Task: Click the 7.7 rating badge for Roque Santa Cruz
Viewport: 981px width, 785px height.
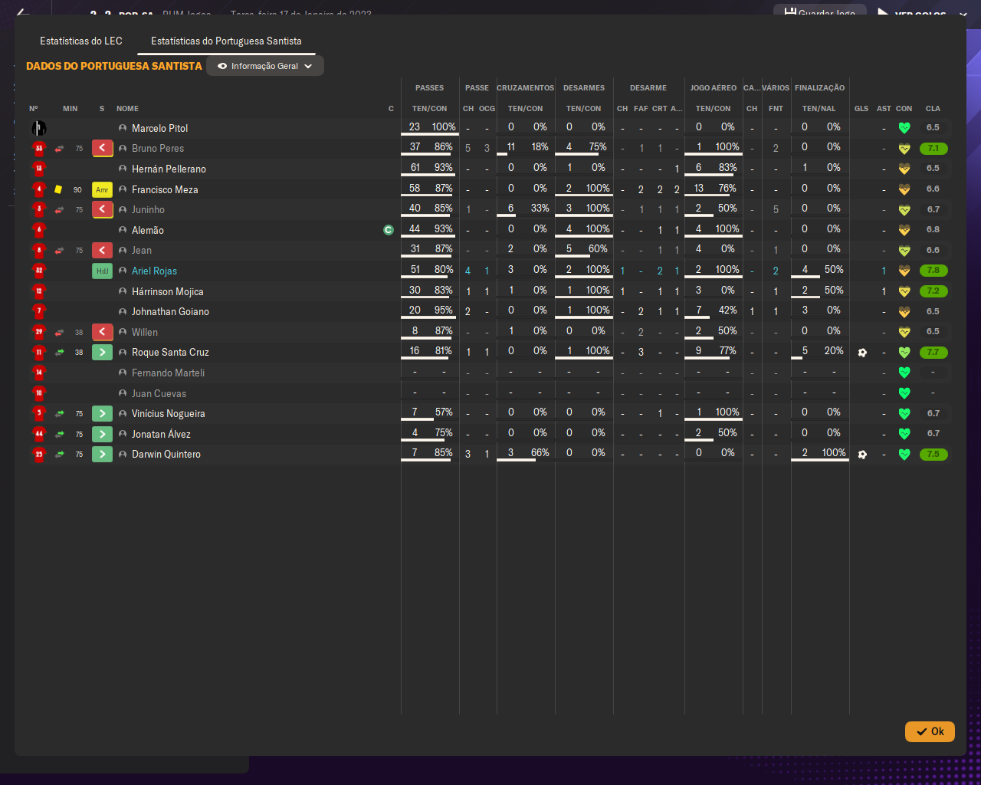Action: coord(933,353)
